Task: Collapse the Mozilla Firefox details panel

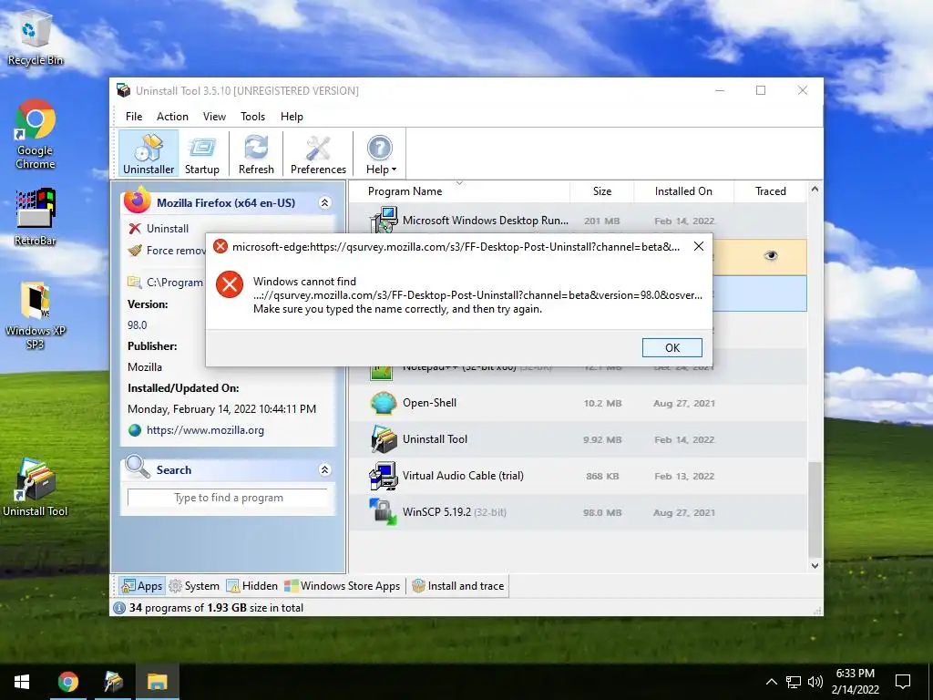Action: (325, 203)
